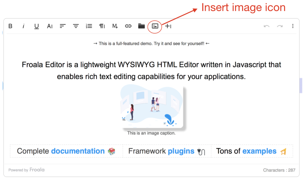Click the 'Tons of' table cell text
This screenshot has width=305, height=180.
click(x=228, y=151)
